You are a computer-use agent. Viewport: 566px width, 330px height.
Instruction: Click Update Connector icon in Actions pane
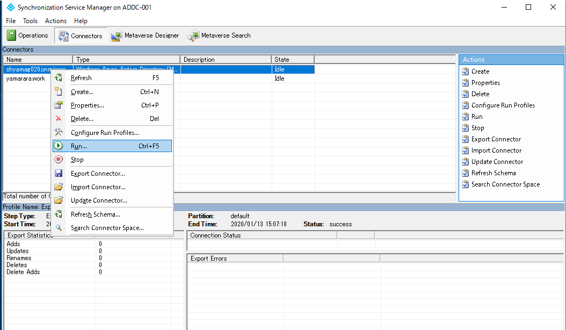pyautogui.click(x=466, y=161)
